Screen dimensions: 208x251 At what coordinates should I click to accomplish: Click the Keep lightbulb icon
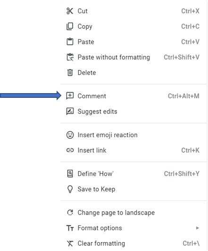coord(70,189)
